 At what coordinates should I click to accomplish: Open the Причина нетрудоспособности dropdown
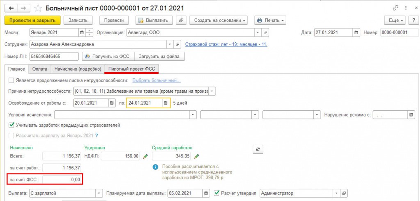click(212, 91)
